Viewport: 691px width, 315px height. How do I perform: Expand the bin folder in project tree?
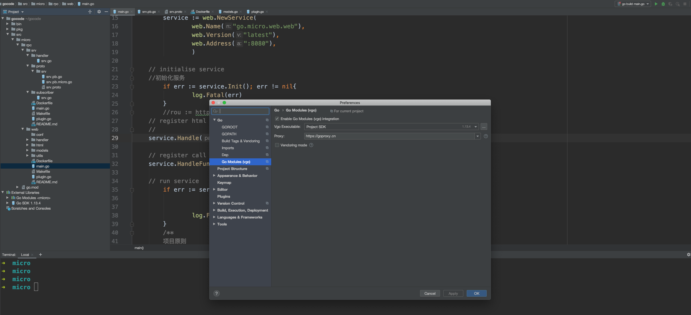7,24
